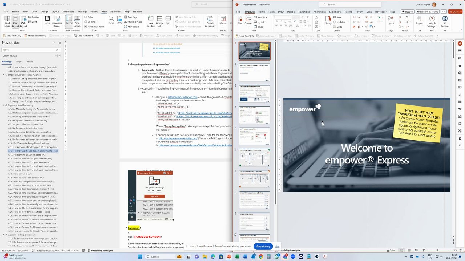Open a New Window in Word

[151, 21]
